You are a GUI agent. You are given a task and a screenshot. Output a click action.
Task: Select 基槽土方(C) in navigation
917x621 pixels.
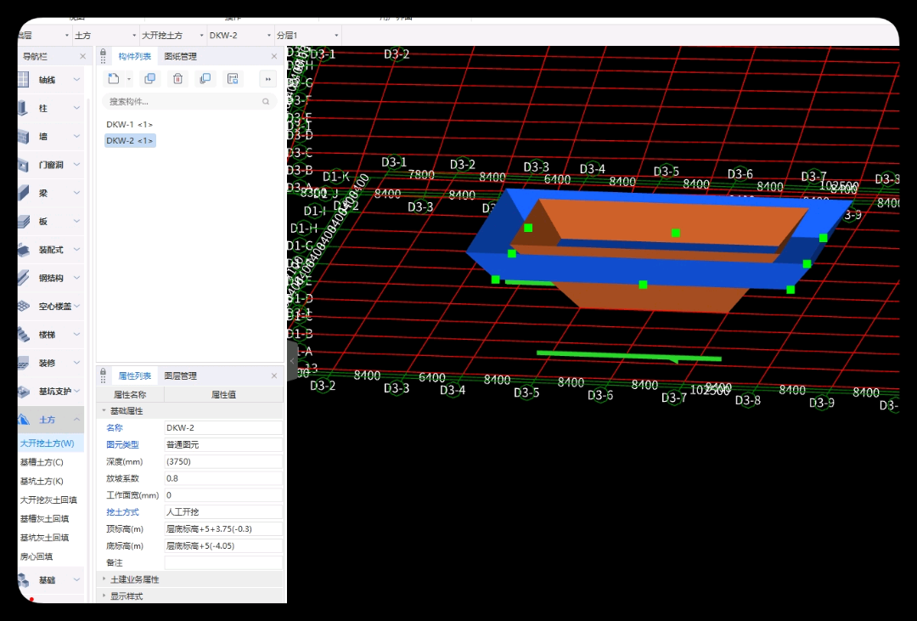[x=42, y=462]
